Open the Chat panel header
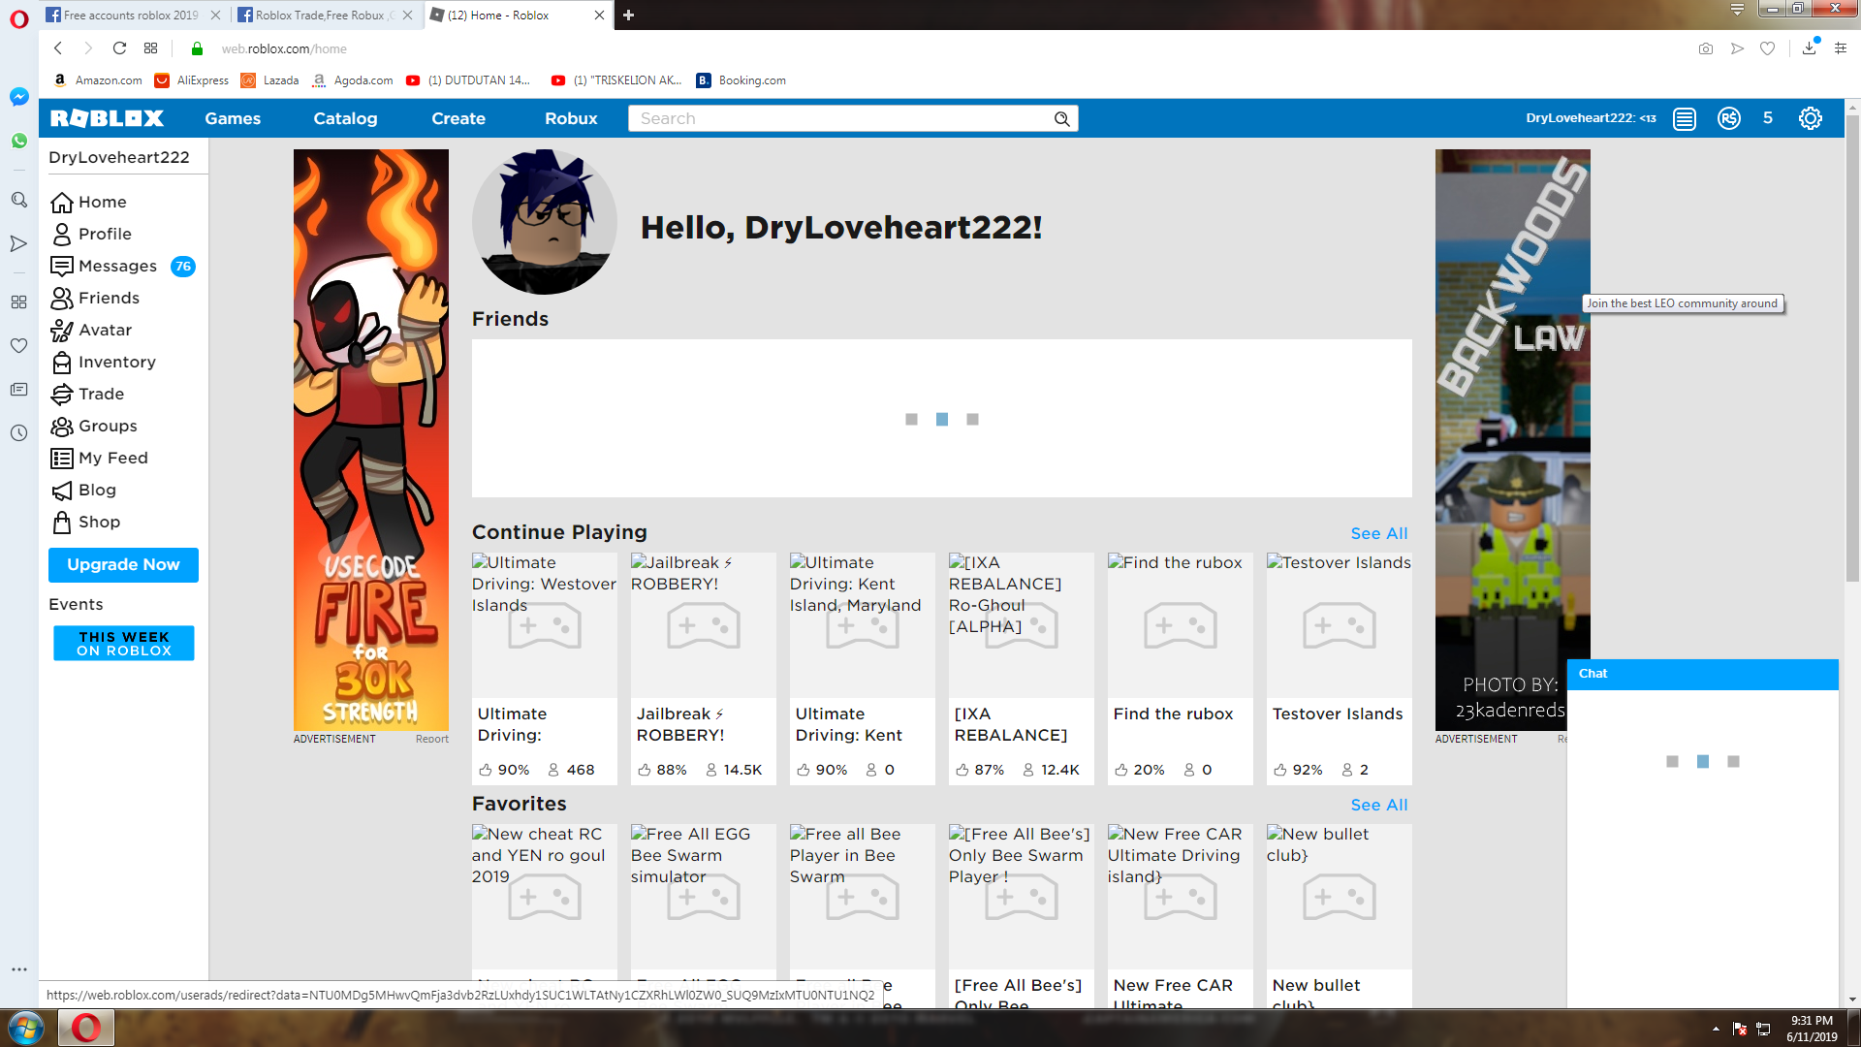The width and height of the screenshot is (1861, 1047). 1702,674
